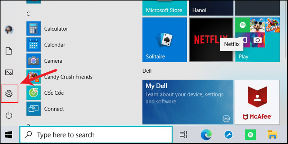Open the Solitaire tile
This screenshot has width=288, height=144.
[165, 40]
